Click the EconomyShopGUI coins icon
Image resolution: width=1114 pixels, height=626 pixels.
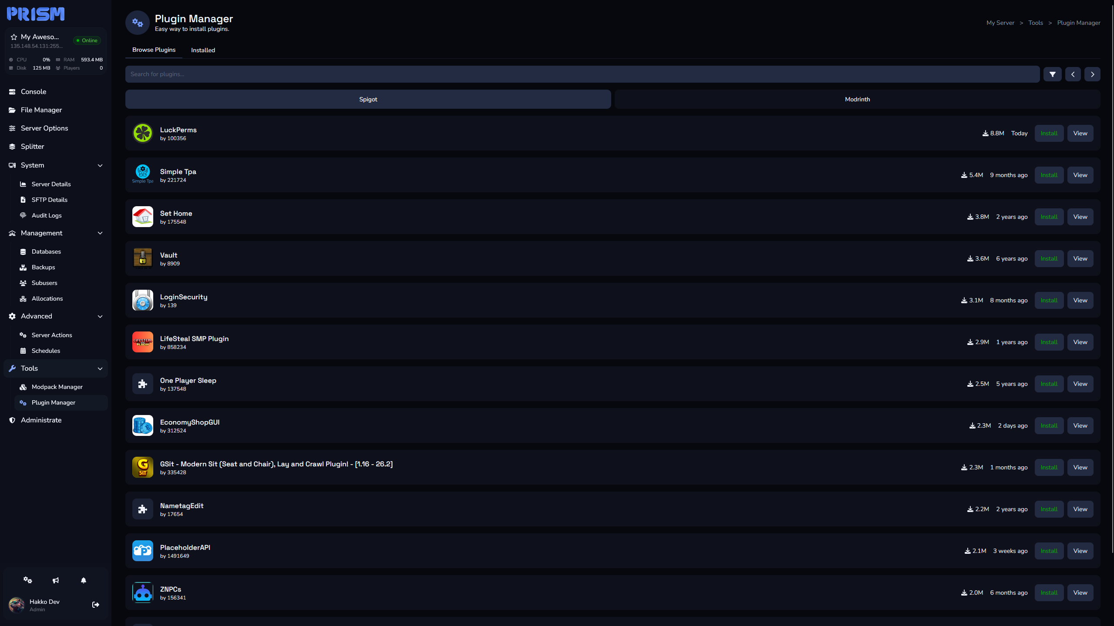click(x=143, y=425)
